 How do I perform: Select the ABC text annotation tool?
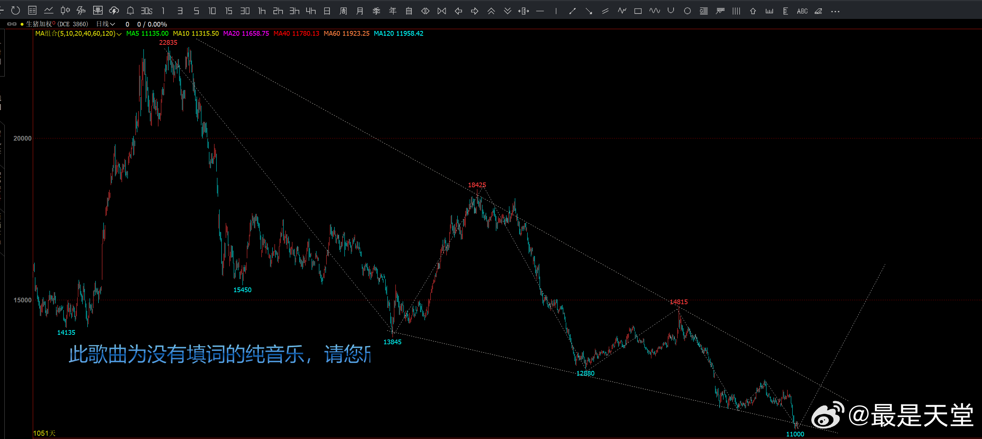coord(802,11)
